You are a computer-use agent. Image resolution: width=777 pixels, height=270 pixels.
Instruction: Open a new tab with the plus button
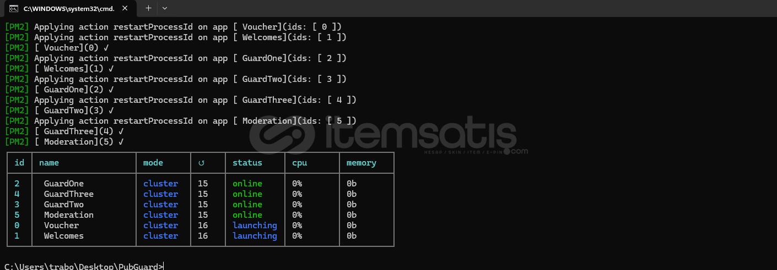click(x=148, y=8)
